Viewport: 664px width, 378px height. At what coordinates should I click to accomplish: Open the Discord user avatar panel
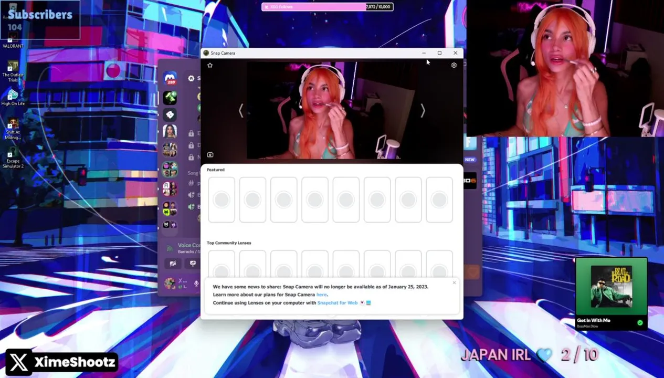point(170,283)
